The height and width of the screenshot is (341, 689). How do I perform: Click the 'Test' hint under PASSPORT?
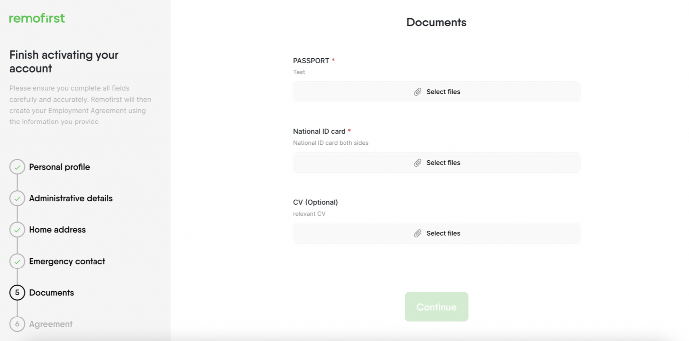(x=299, y=72)
